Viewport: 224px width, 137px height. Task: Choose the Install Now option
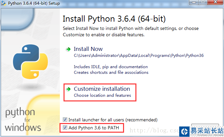tap(88, 49)
